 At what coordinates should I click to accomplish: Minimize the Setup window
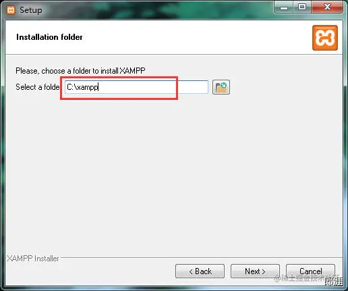(x=284, y=7)
